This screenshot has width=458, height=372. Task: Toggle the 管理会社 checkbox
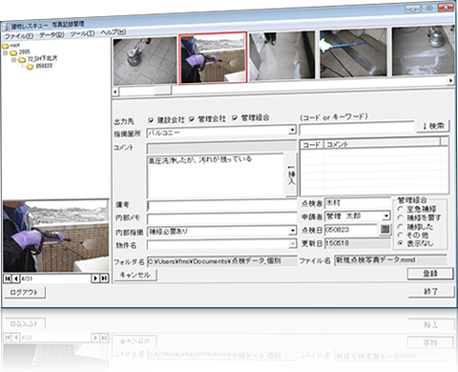pyautogui.click(x=192, y=119)
